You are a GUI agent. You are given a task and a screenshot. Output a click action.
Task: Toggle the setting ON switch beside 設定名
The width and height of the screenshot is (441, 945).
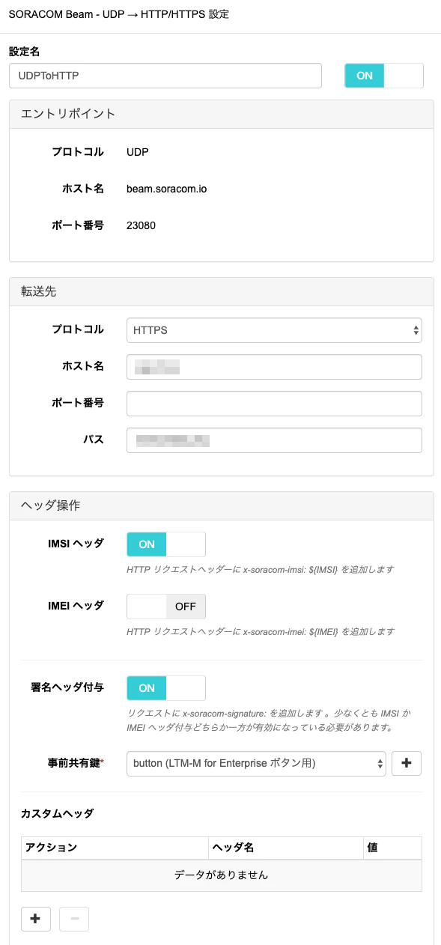coord(383,76)
